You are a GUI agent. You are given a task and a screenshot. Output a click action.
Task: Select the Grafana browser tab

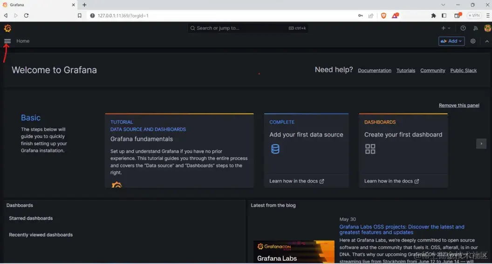39,5
